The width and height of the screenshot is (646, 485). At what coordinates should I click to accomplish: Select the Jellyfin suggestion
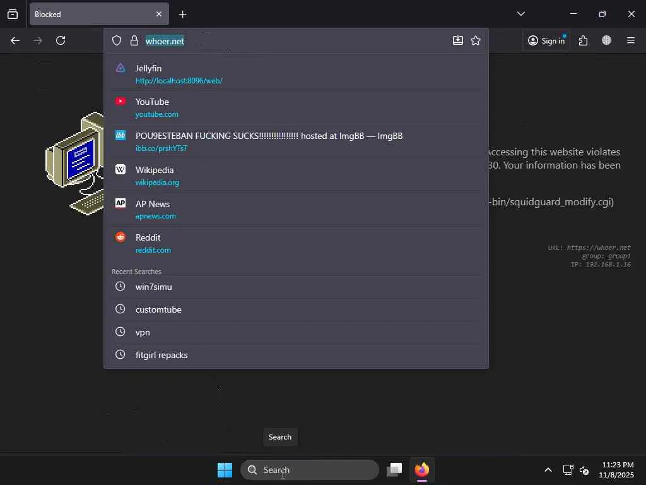click(297, 75)
